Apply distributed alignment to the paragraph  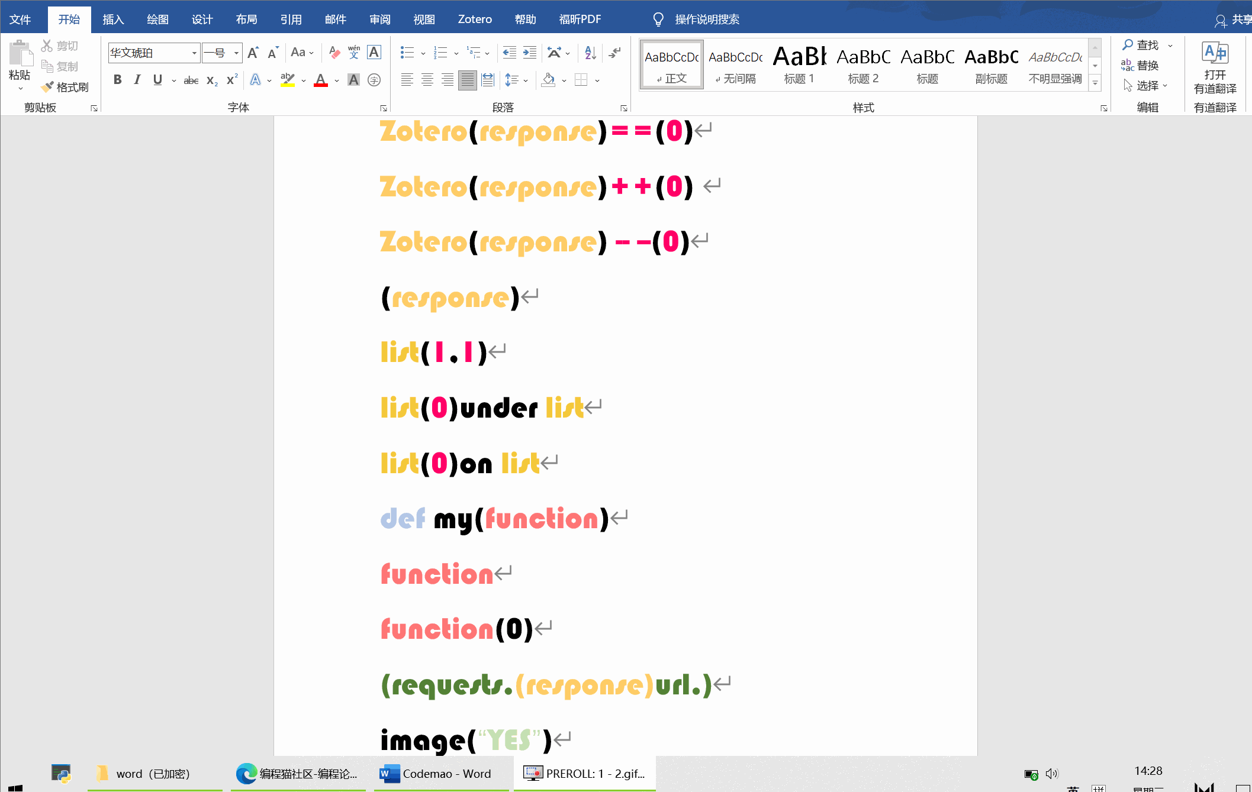coord(488,80)
